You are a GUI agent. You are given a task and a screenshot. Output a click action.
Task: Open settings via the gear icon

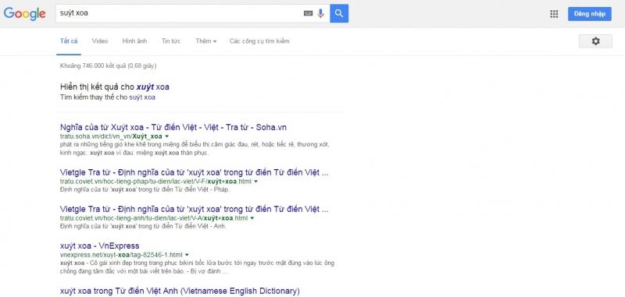click(x=595, y=41)
